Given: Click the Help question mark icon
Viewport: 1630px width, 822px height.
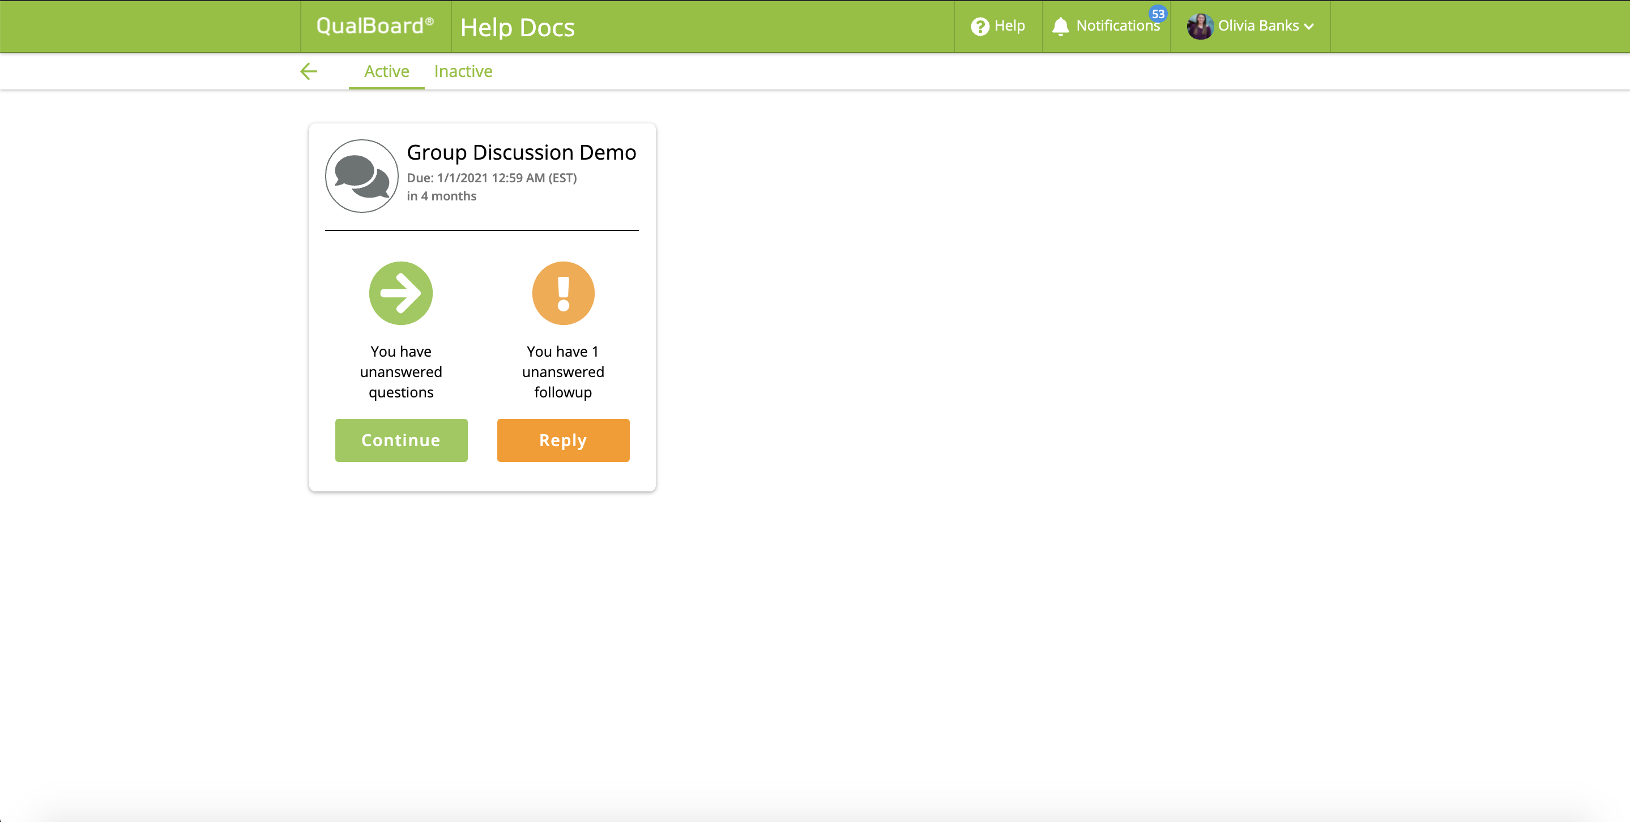Looking at the screenshot, I should [979, 27].
